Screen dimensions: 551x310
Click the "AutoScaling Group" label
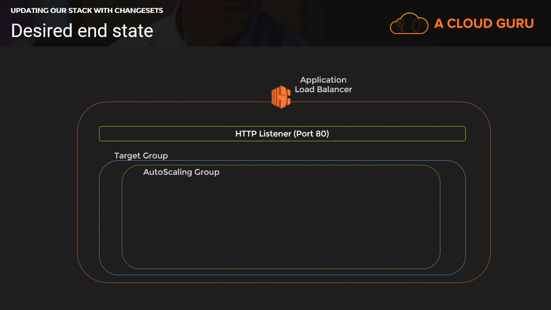tap(181, 172)
